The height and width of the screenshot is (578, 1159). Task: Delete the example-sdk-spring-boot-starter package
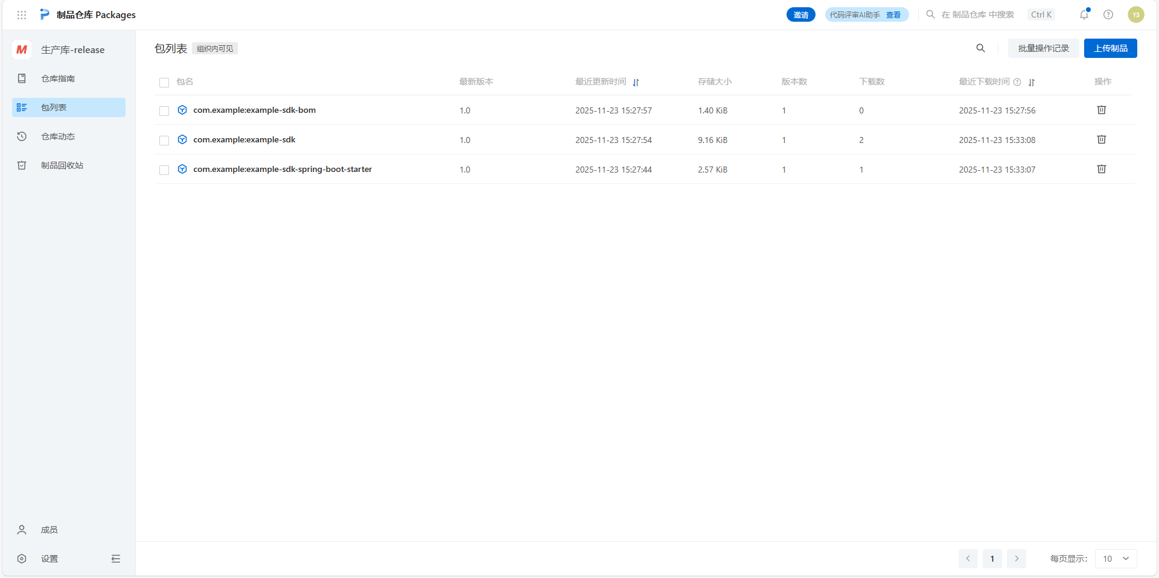(x=1102, y=169)
